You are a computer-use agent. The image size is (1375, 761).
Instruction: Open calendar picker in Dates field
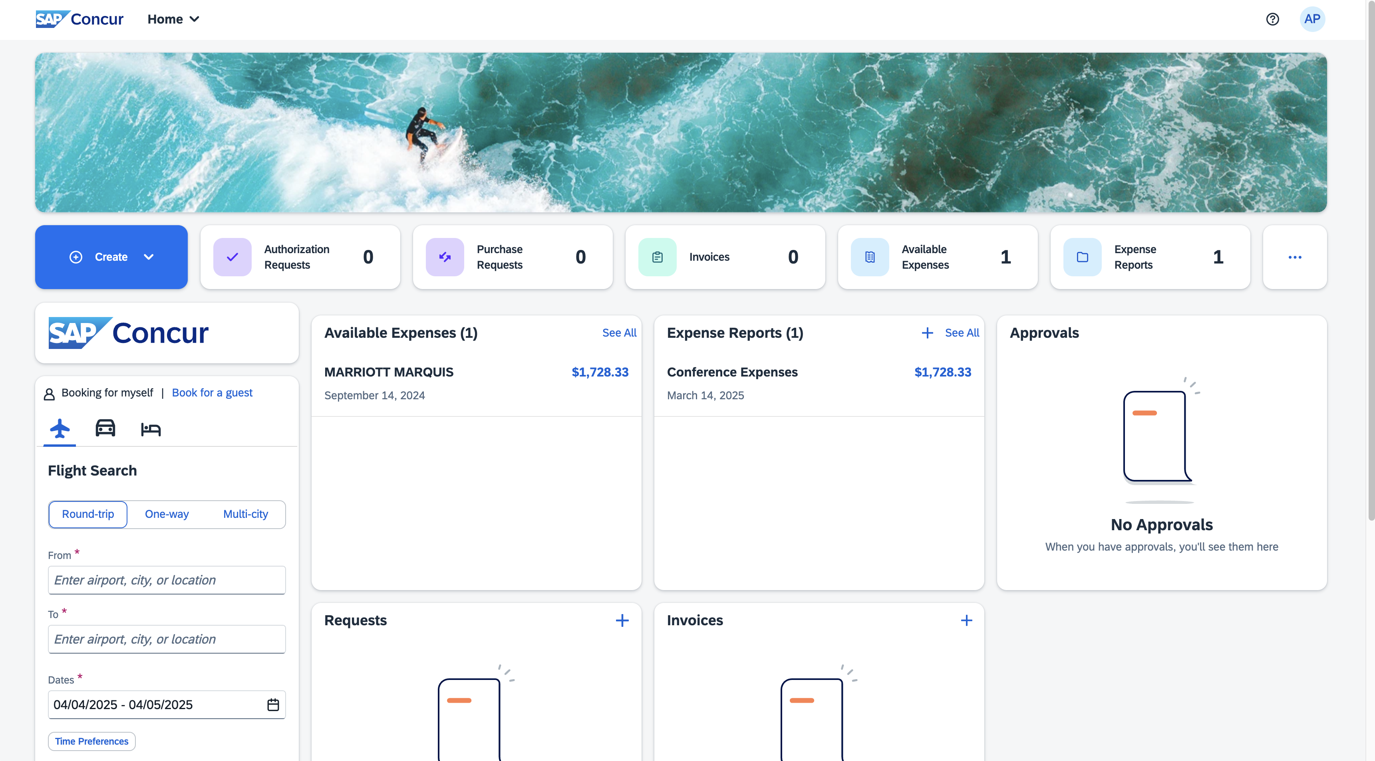(x=273, y=704)
